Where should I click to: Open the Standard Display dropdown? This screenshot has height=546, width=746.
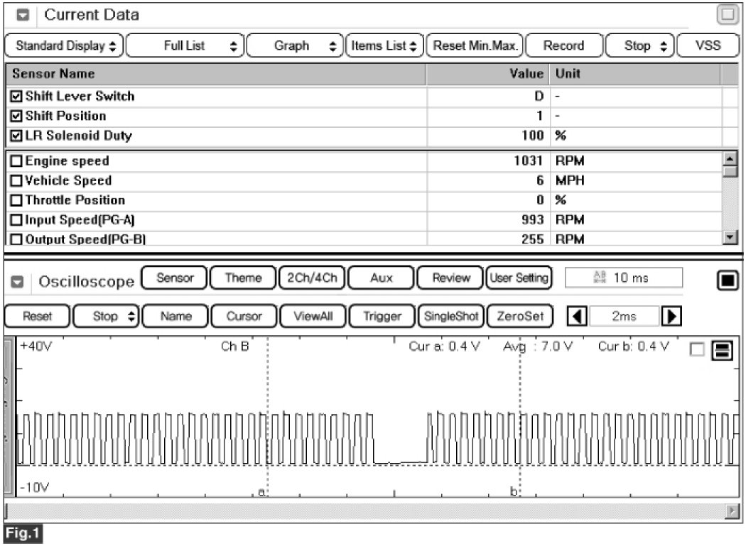(65, 45)
